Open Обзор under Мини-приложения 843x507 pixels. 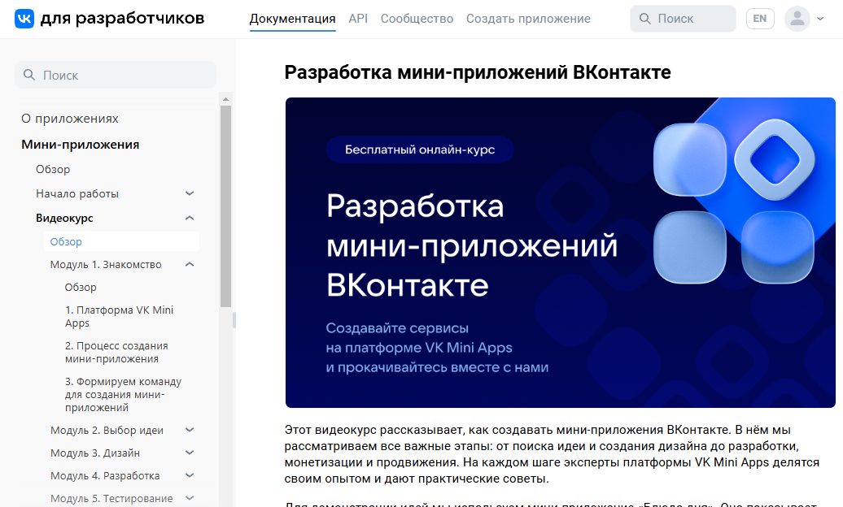(53, 169)
